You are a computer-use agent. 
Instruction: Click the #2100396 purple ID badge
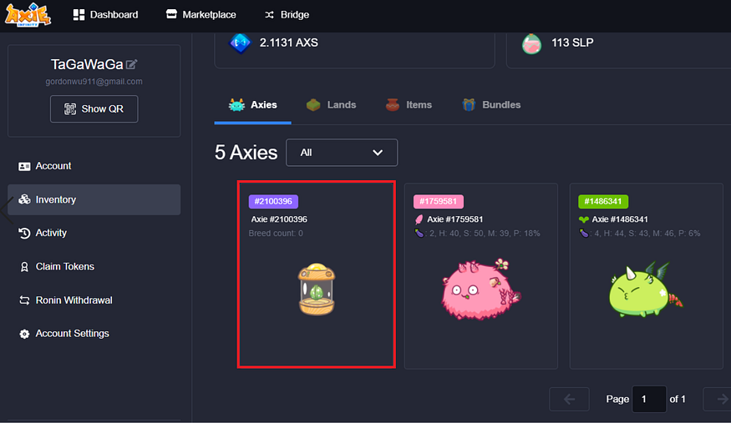point(273,202)
